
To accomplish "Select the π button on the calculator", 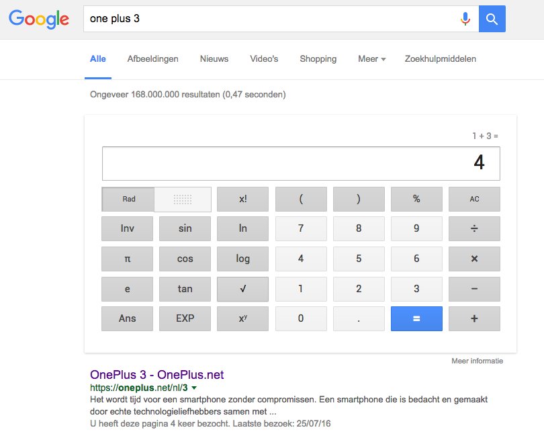I will coord(127,259).
